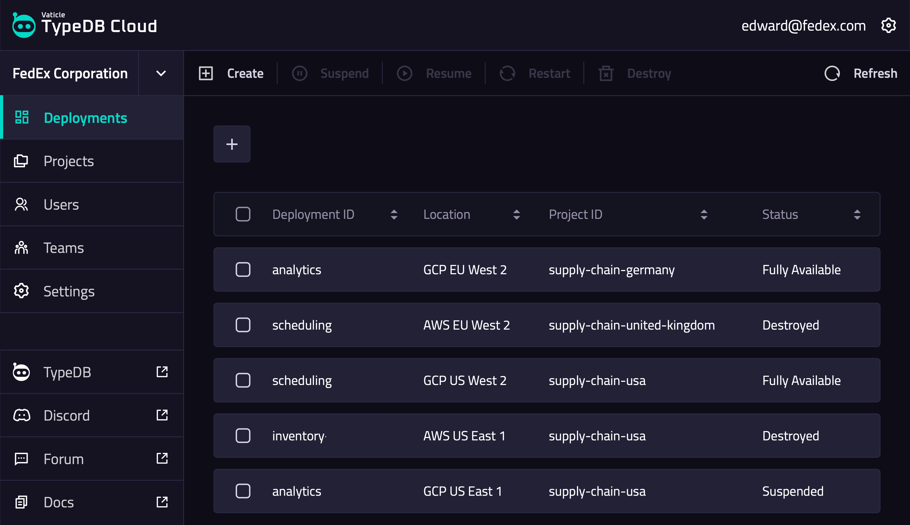Go to Settings in the sidebar
Viewport: 910px width, 525px height.
[69, 291]
